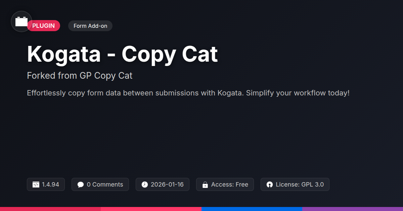Select the red PLUGIN badge

click(x=44, y=26)
